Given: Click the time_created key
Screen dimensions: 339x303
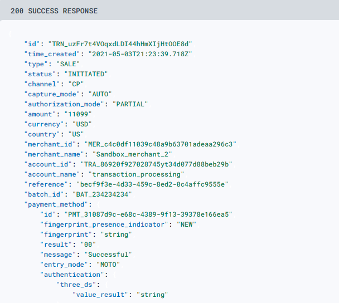Looking at the screenshot, I should coord(52,54).
